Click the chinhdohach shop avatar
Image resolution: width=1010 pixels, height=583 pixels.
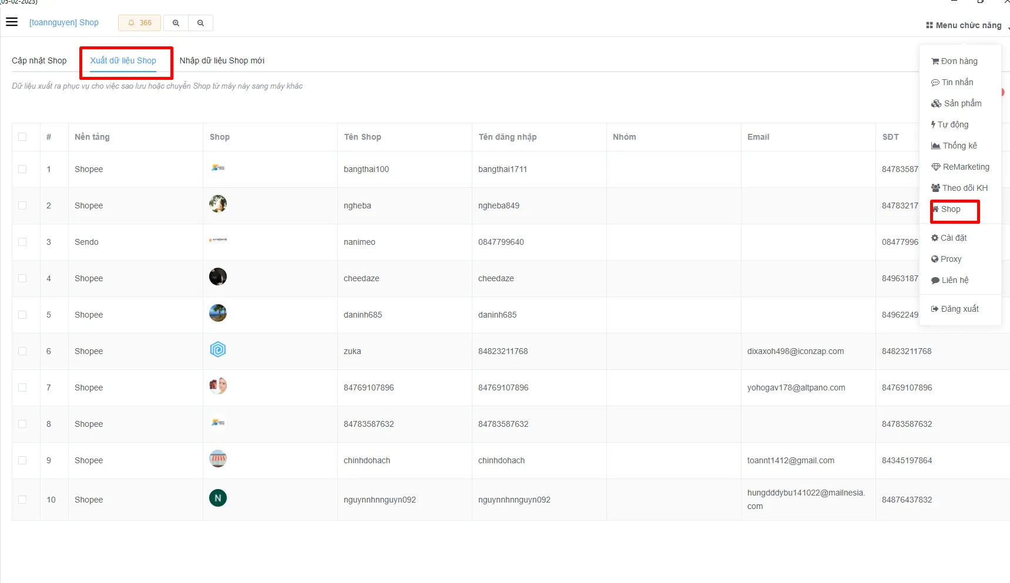tap(218, 459)
